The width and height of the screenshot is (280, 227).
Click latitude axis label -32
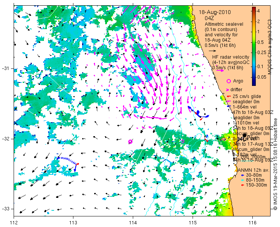point(6,139)
